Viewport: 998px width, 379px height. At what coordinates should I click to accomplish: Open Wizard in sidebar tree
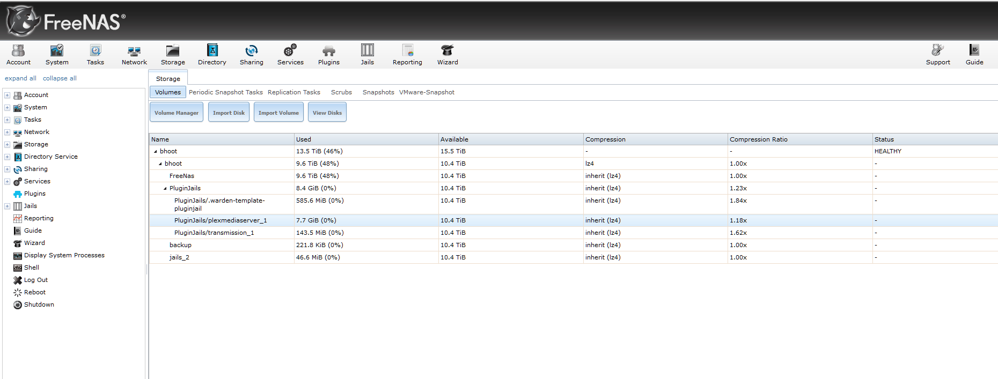pos(34,243)
